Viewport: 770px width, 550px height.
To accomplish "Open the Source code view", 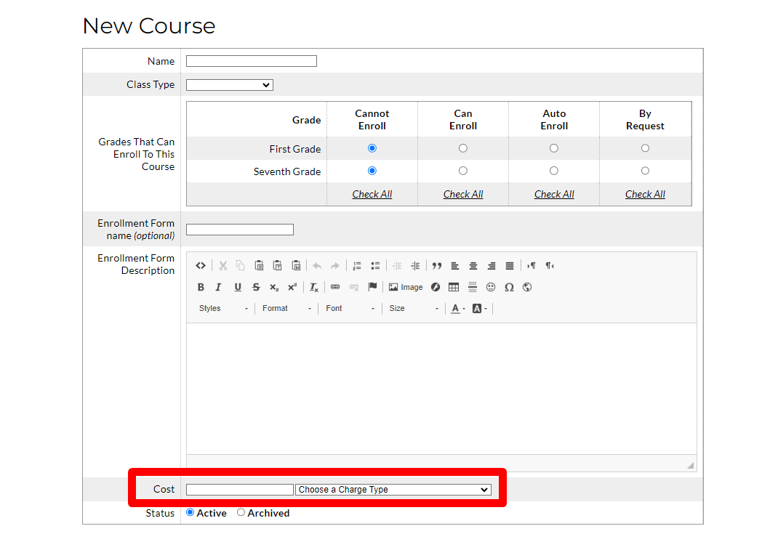I will pyautogui.click(x=201, y=265).
